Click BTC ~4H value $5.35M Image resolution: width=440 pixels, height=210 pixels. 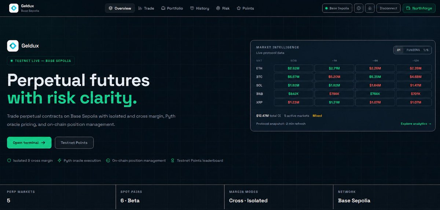coord(375,77)
